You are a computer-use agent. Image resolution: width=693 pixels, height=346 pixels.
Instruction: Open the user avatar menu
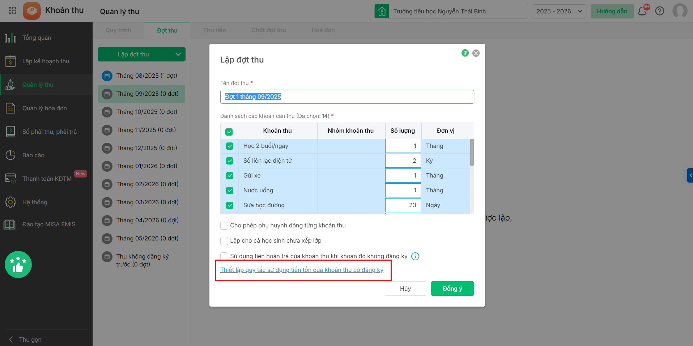pyautogui.click(x=680, y=11)
